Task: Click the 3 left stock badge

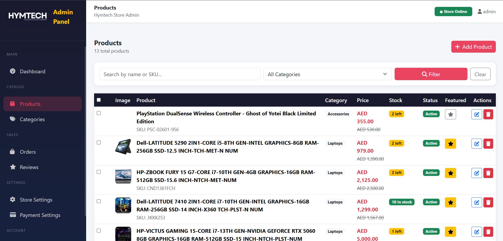Action: 396,173
